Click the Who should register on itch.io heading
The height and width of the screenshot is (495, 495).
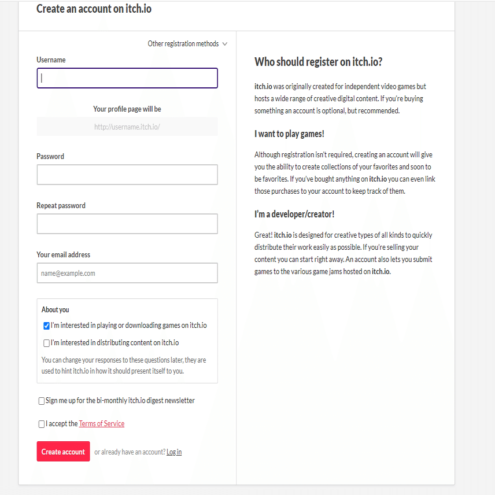[x=318, y=62]
